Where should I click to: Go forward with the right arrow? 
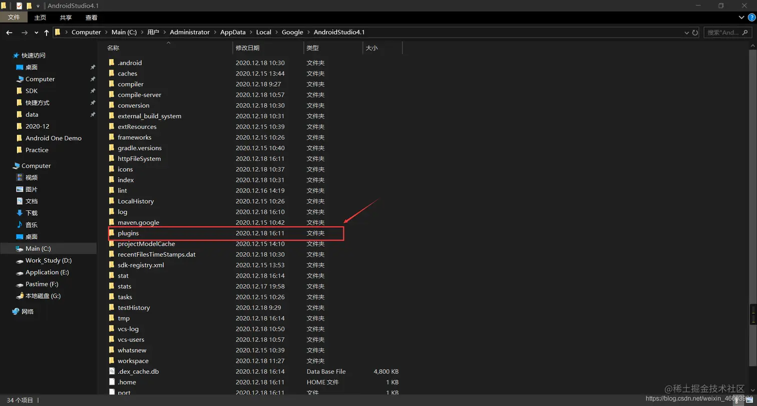24,33
